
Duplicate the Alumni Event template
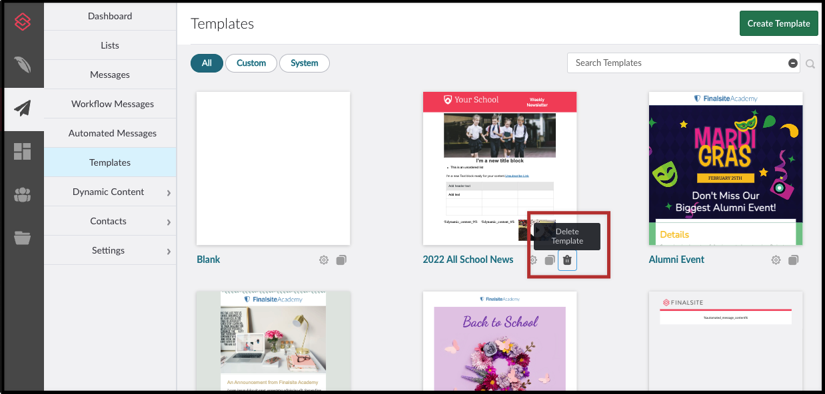[793, 260]
